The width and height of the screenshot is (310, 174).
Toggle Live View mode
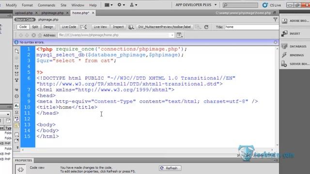tap(100, 27)
